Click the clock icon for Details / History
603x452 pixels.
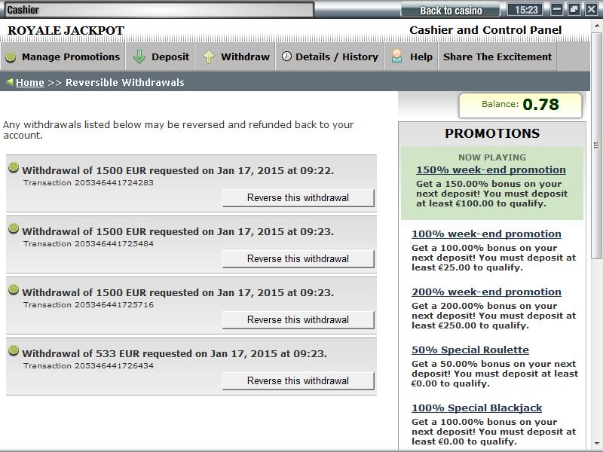click(286, 56)
